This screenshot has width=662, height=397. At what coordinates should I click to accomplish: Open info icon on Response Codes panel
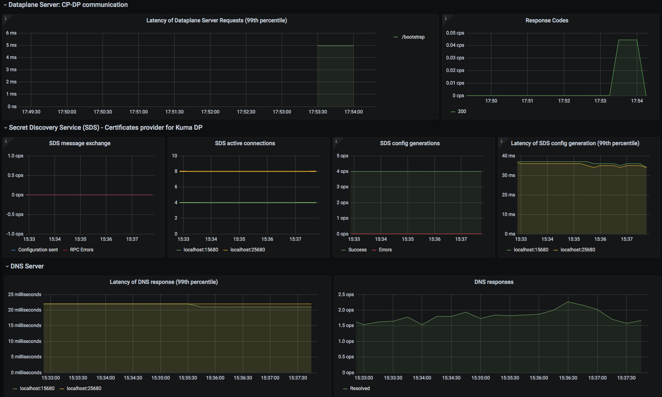click(x=446, y=18)
